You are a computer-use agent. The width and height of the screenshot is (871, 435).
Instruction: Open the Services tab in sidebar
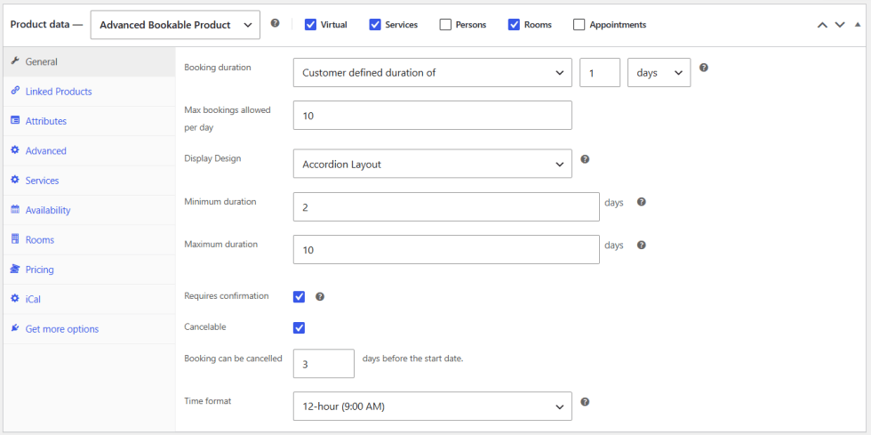point(89,181)
